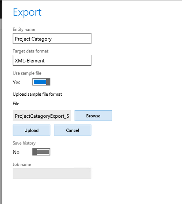Image resolution: width=182 pixels, height=204 pixels.
Task: Click the Export heading text
Action: click(27, 13)
